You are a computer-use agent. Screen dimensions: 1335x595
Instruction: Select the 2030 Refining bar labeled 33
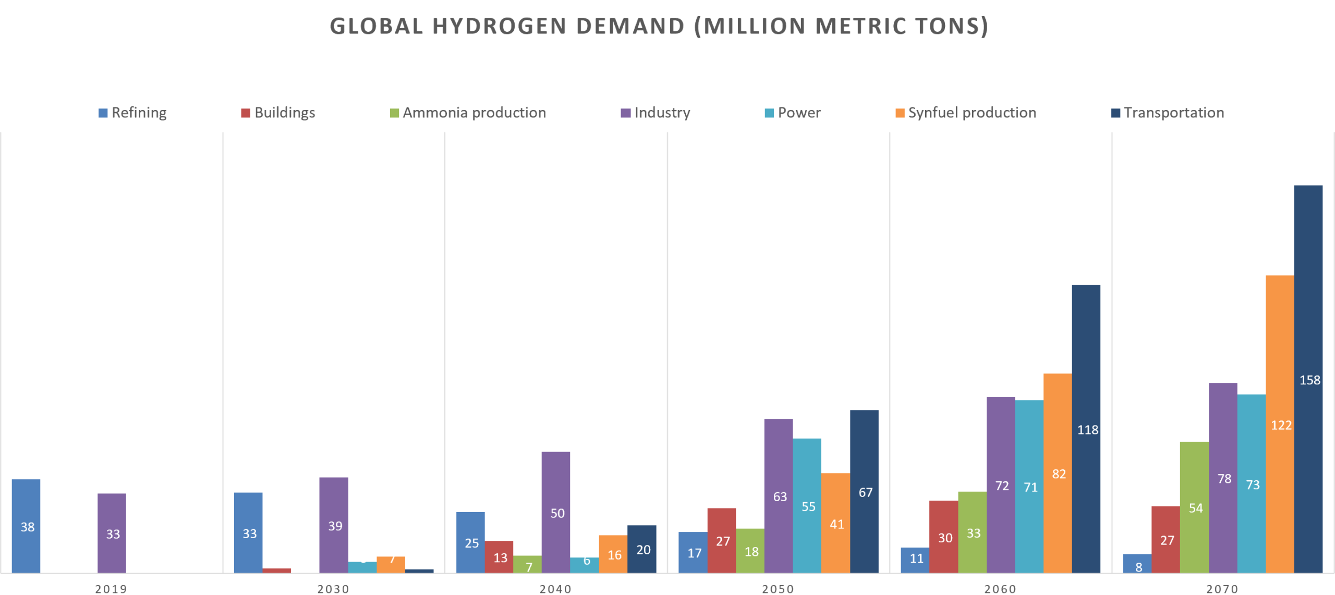[248, 532]
